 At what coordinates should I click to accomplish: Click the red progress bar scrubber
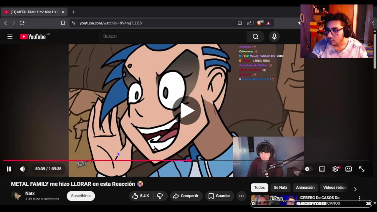tap(189, 160)
